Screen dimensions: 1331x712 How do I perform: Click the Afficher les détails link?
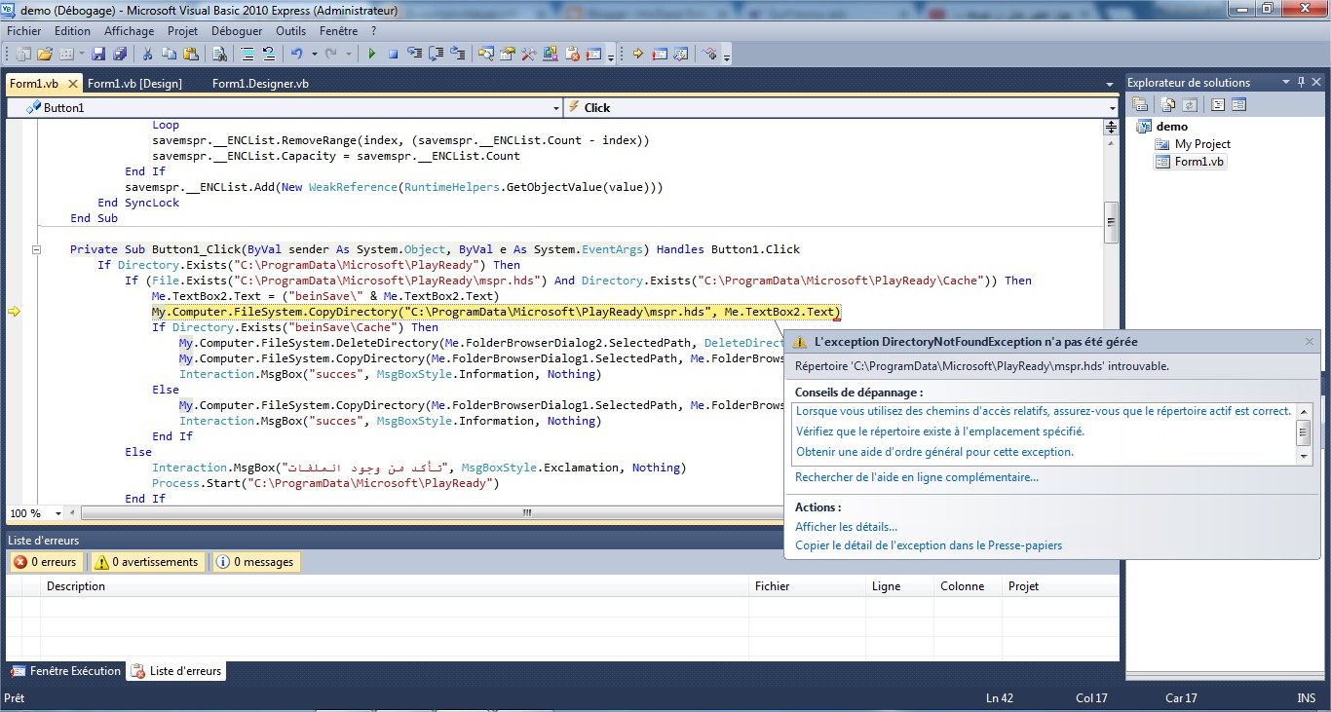click(846, 527)
